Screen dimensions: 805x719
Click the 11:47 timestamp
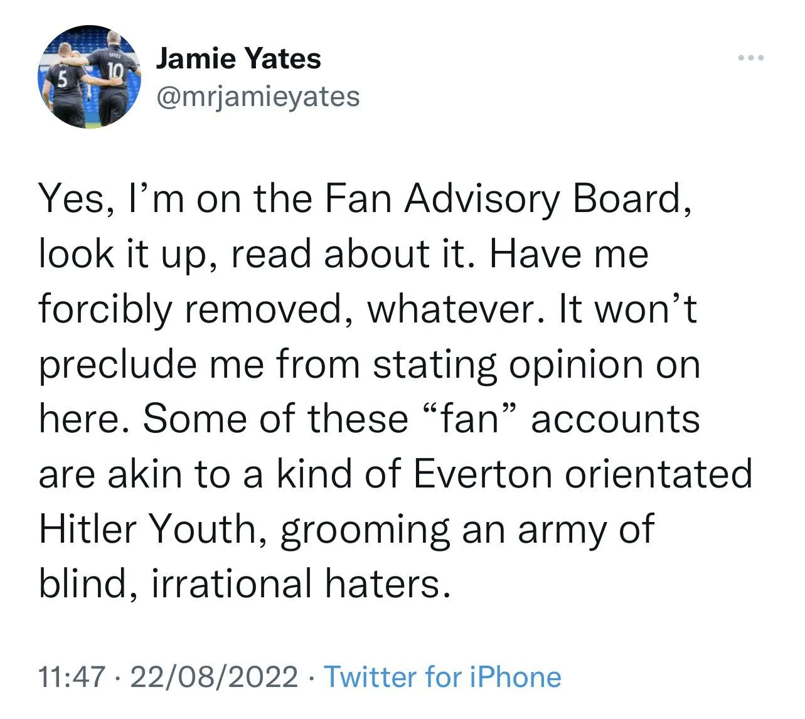(71, 677)
